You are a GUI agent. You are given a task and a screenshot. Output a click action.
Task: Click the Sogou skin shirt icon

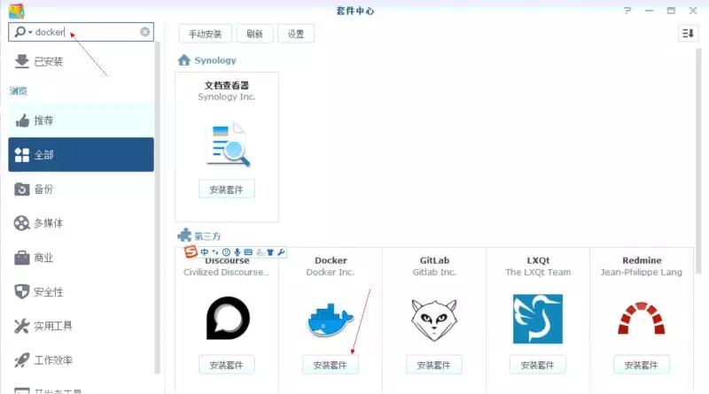click(x=270, y=252)
